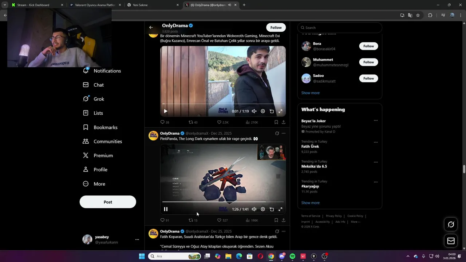Open yasabey account options menu
Viewport: 466px width, 262px height.
click(x=137, y=239)
